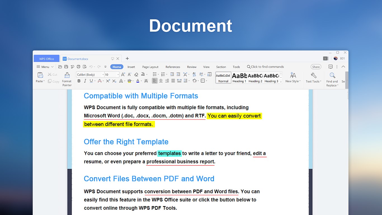
Task: Open the WPS Office home tab
Action: 46,59
